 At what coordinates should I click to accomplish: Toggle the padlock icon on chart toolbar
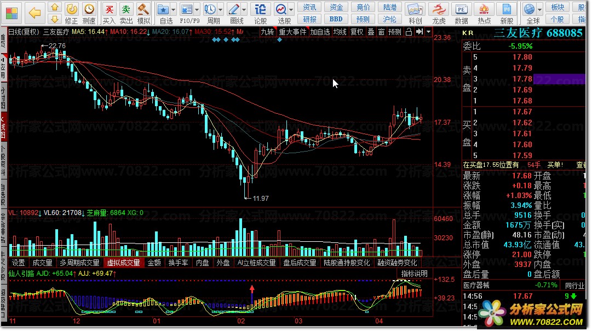[409, 32]
